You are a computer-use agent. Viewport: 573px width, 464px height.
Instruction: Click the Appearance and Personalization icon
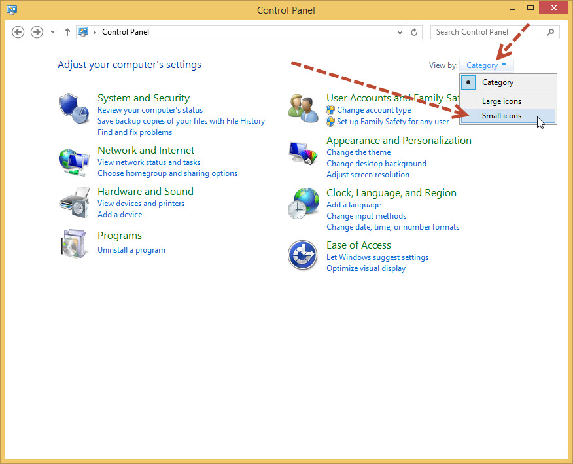302,154
